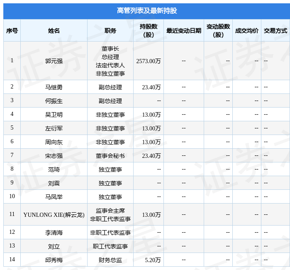
Task: Select the name 何振生
Action: click(x=54, y=101)
